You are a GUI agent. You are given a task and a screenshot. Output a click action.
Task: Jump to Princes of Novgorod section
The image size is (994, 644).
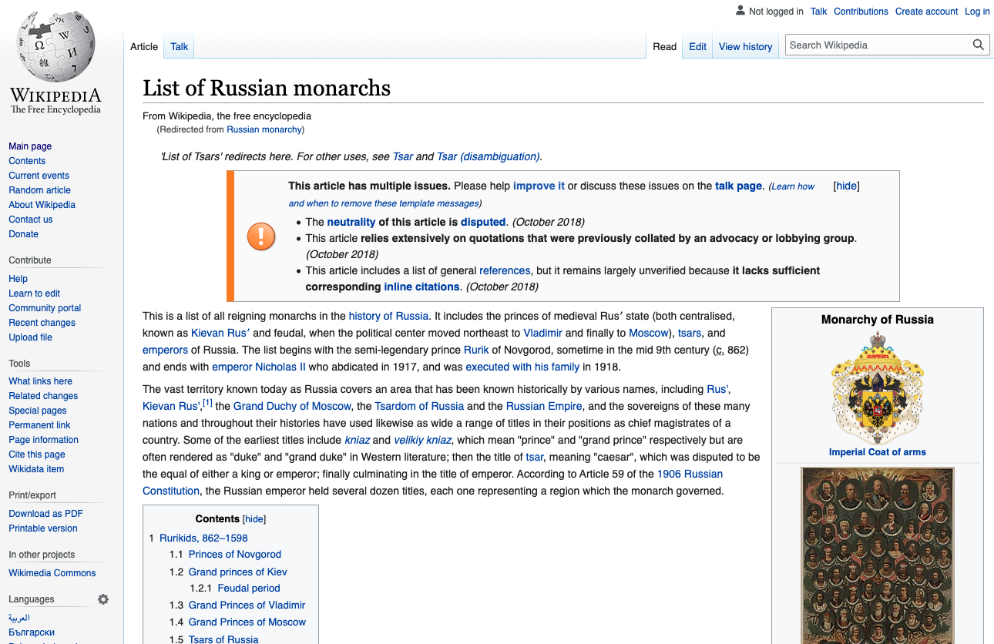235,555
